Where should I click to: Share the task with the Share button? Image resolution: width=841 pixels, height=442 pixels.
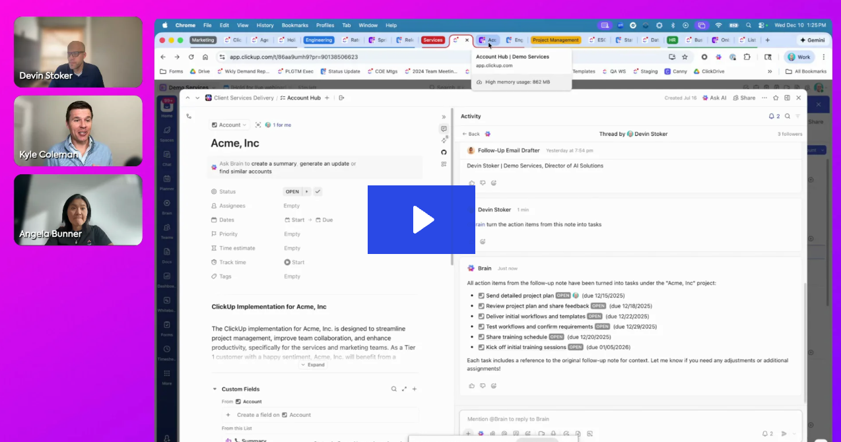pyautogui.click(x=743, y=98)
